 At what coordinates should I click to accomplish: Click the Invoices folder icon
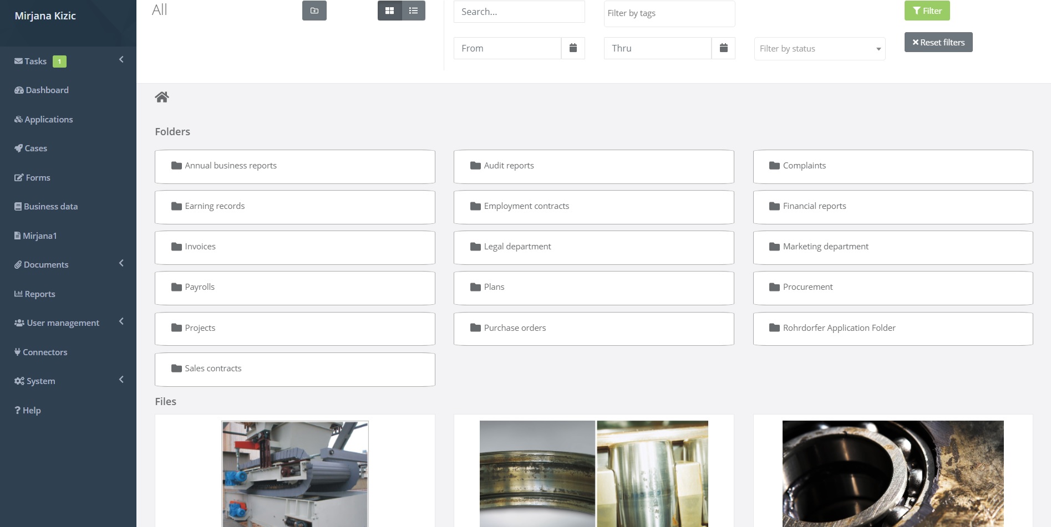click(x=176, y=247)
